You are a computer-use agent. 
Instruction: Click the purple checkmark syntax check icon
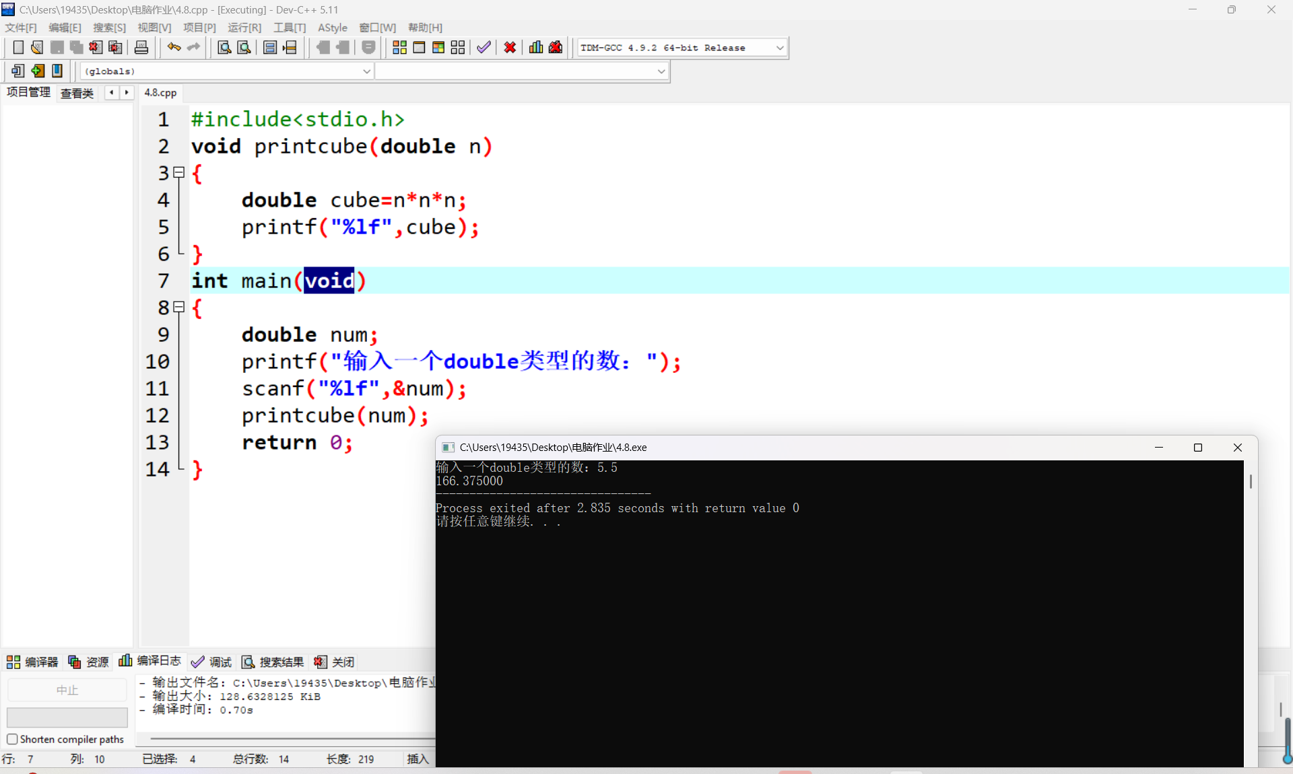pos(484,47)
